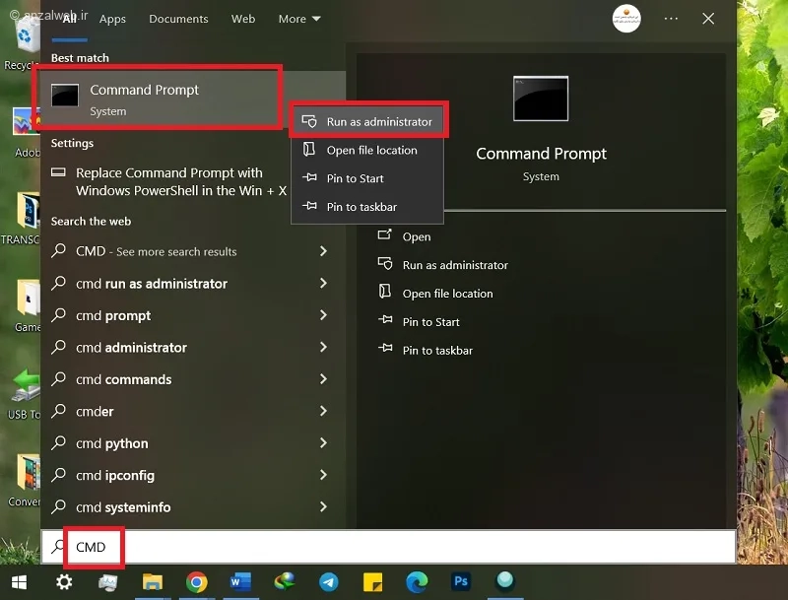Viewport: 788px width, 600px height.
Task: Launch Microsoft Word from taskbar
Action: tap(240, 582)
